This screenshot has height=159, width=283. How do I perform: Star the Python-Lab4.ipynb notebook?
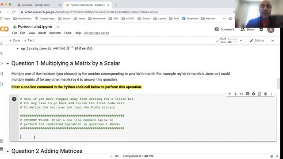coord(58,27)
